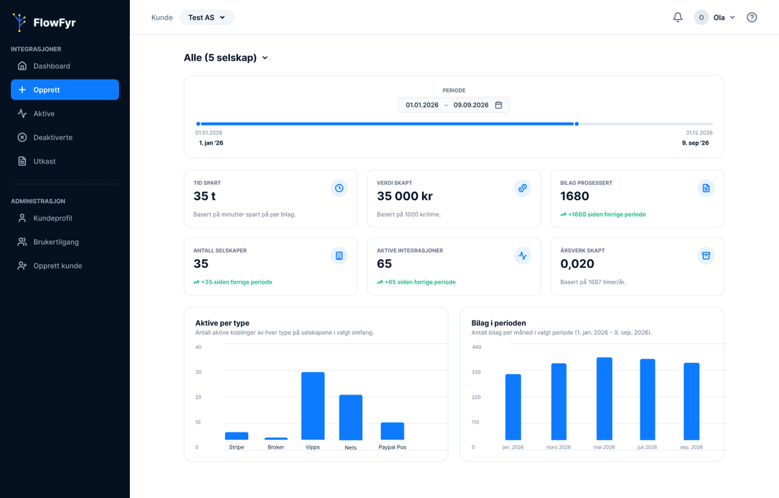Click the jan. 2026 bar in Bilag chart

pos(513,407)
